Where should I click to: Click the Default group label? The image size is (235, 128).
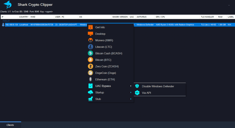tap(6, 21)
